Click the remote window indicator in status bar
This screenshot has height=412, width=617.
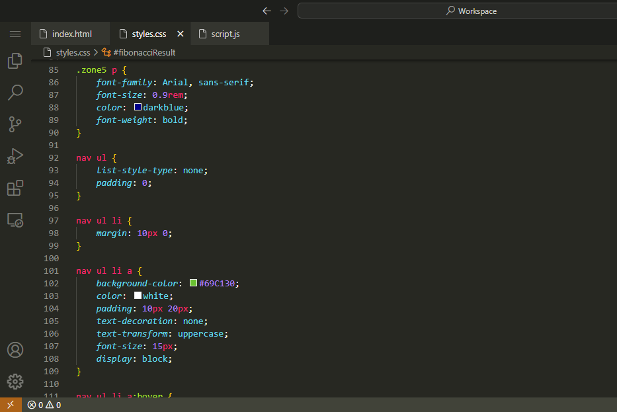(10, 405)
